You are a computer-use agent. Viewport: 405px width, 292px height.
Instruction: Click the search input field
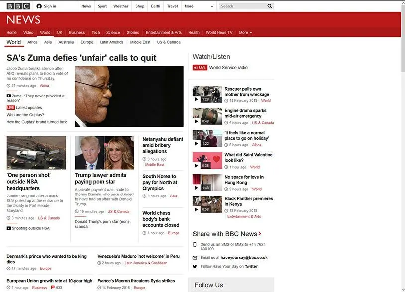(x=243, y=6)
